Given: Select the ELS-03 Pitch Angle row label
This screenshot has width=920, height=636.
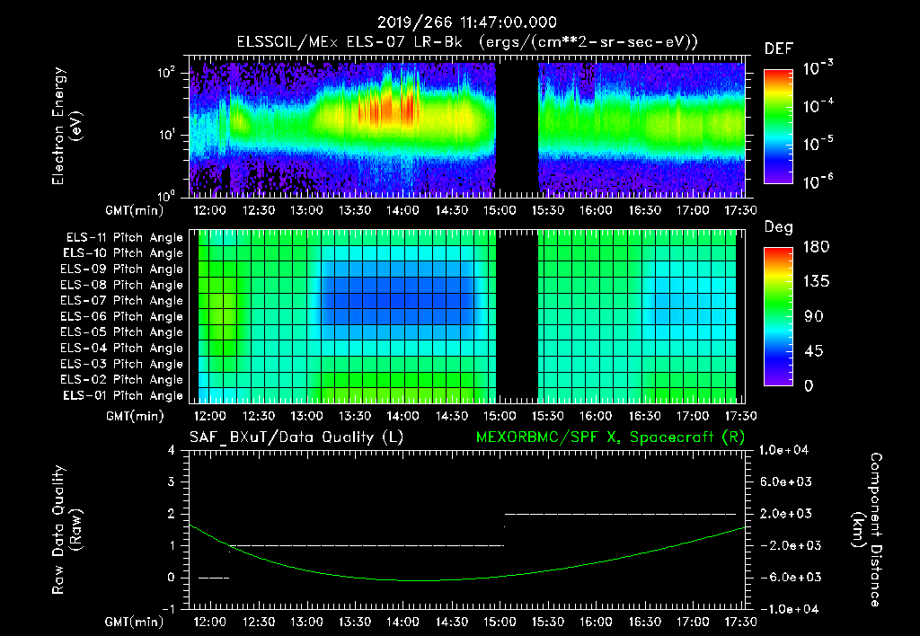Looking at the screenshot, I should pos(122,364).
